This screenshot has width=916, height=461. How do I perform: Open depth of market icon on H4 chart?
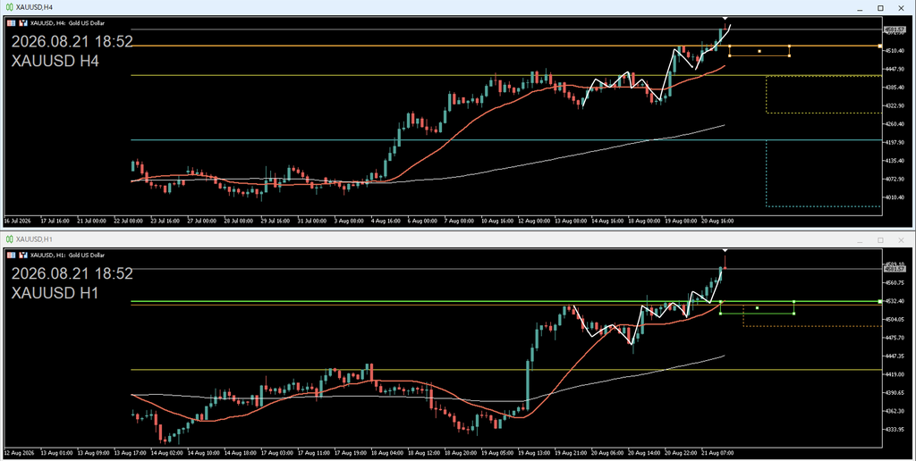click(23, 23)
